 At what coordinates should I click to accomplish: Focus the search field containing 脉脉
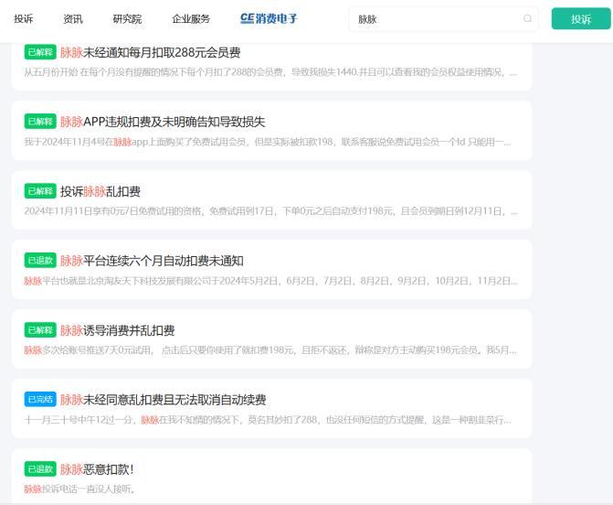point(443,19)
